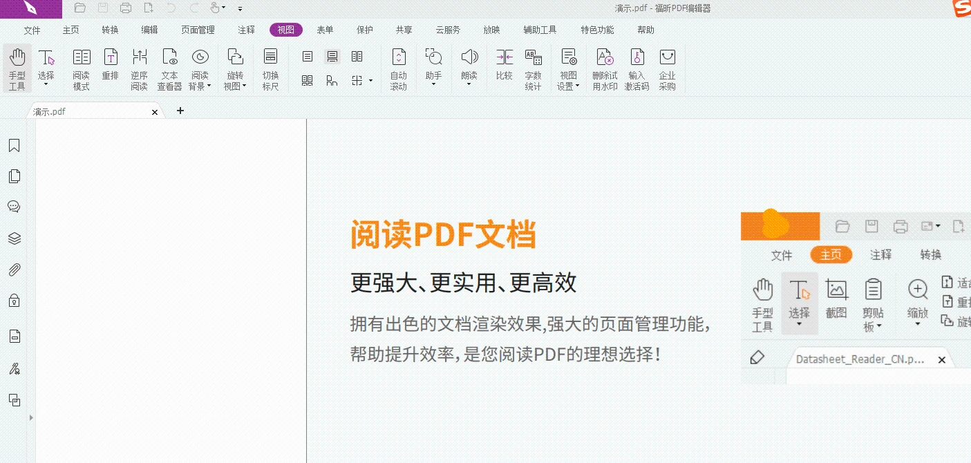Image resolution: width=971 pixels, height=463 pixels.
Task: Print the document using the printer icon
Action: click(x=126, y=8)
